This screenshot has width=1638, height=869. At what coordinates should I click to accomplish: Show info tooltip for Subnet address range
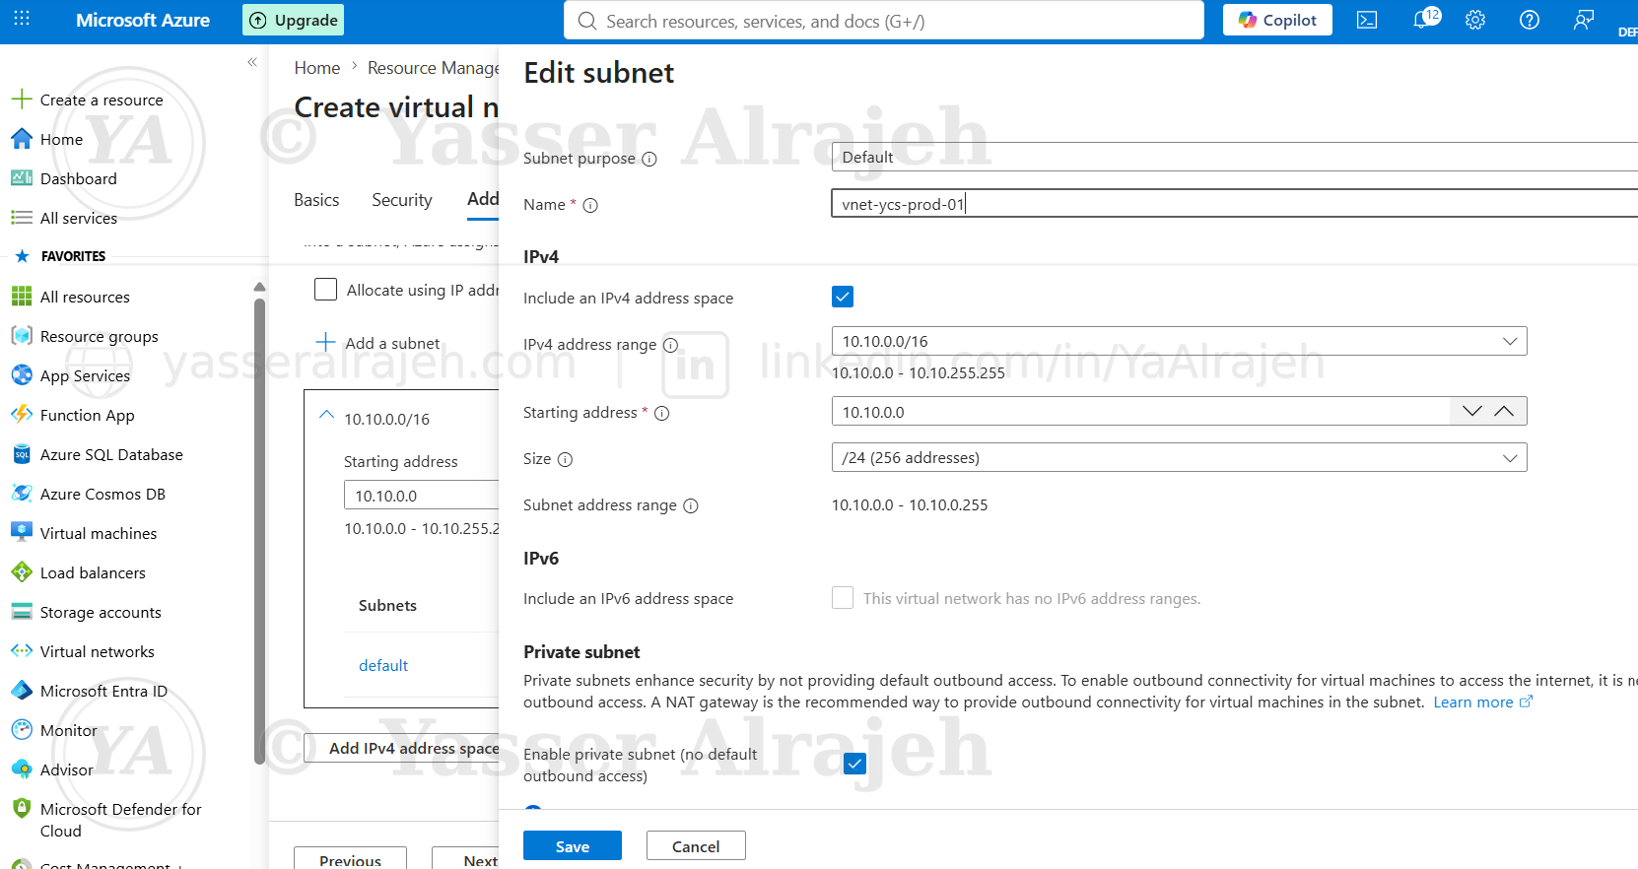tap(691, 506)
